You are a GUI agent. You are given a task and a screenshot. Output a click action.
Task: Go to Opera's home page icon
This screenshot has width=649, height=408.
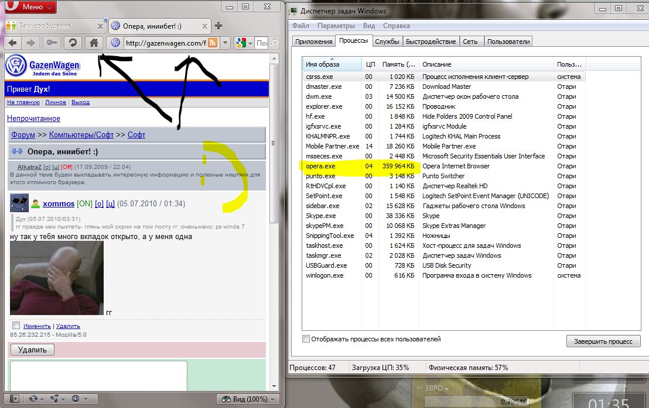point(94,43)
